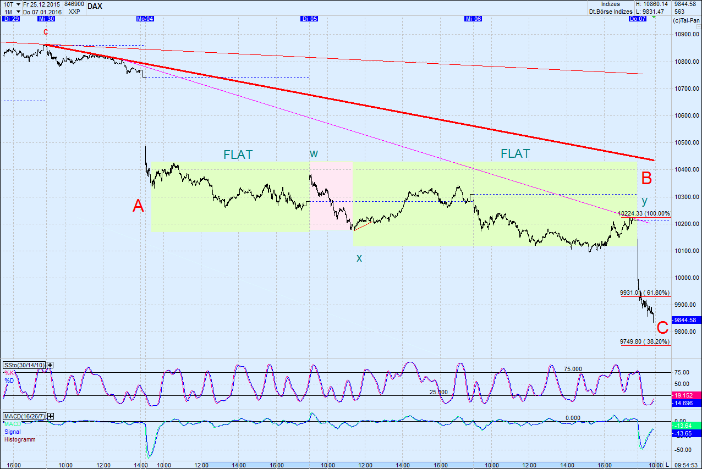Toggle the %K line in the stochastic legend
702x469 pixels.
(x=10, y=373)
